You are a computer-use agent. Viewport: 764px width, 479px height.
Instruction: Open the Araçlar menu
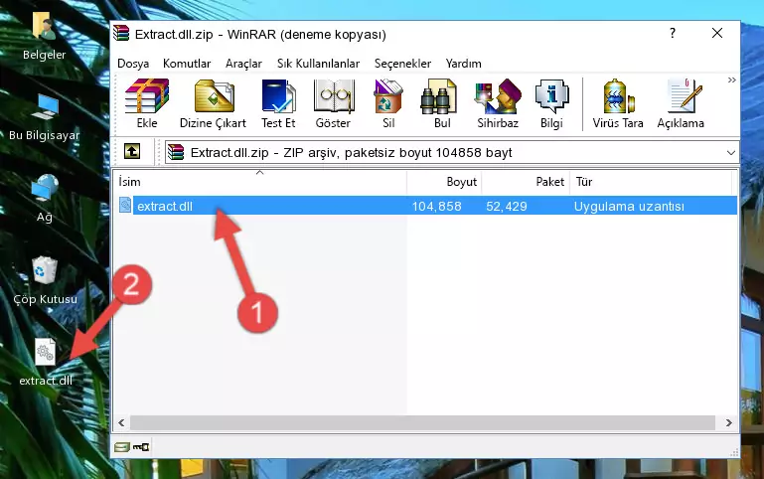[x=243, y=64]
